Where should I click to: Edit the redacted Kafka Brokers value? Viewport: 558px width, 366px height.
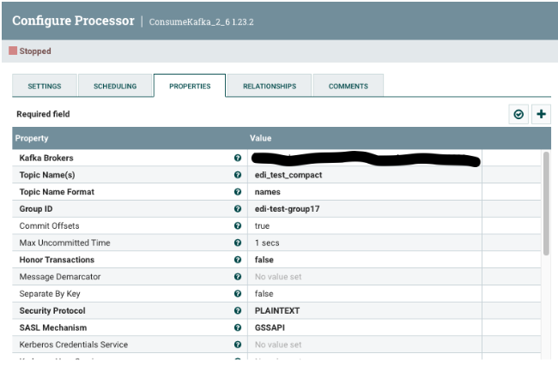pyautogui.click(x=365, y=158)
